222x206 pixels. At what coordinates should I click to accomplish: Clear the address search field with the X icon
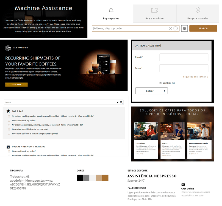pyautogui.click(x=170, y=28)
